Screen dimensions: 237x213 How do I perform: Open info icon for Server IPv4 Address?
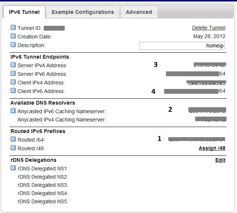[x=13, y=65]
